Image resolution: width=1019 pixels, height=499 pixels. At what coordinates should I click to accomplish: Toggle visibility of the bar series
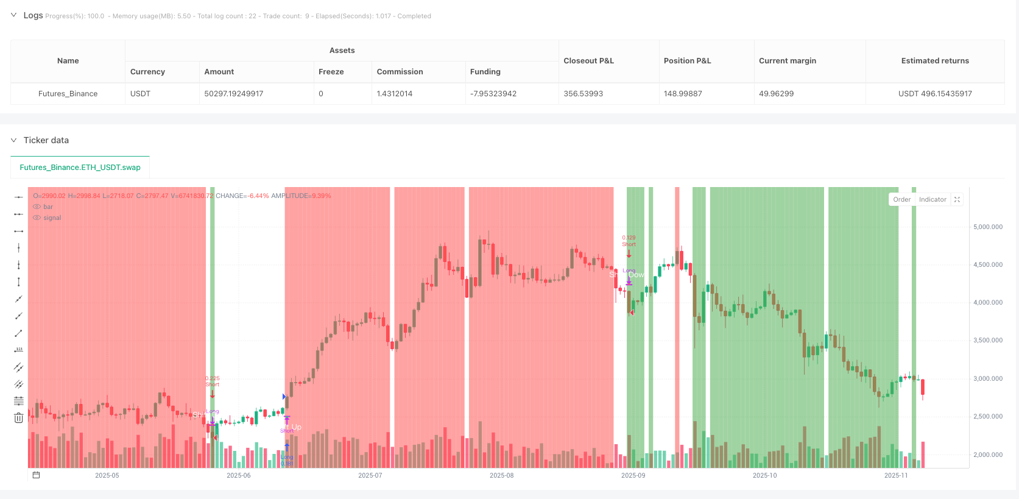pos(37,207)
